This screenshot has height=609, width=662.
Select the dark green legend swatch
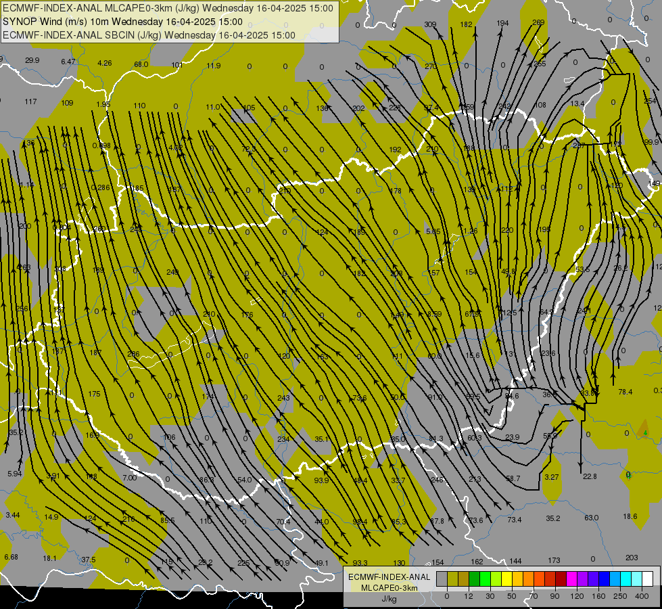click(x=474, y=579)
